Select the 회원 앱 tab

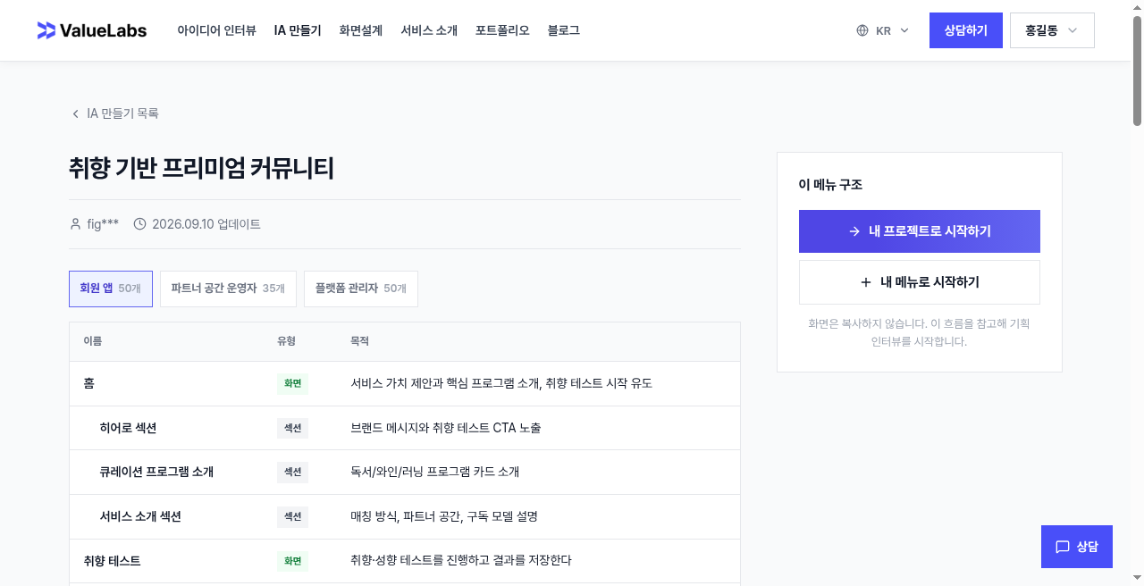111,289
